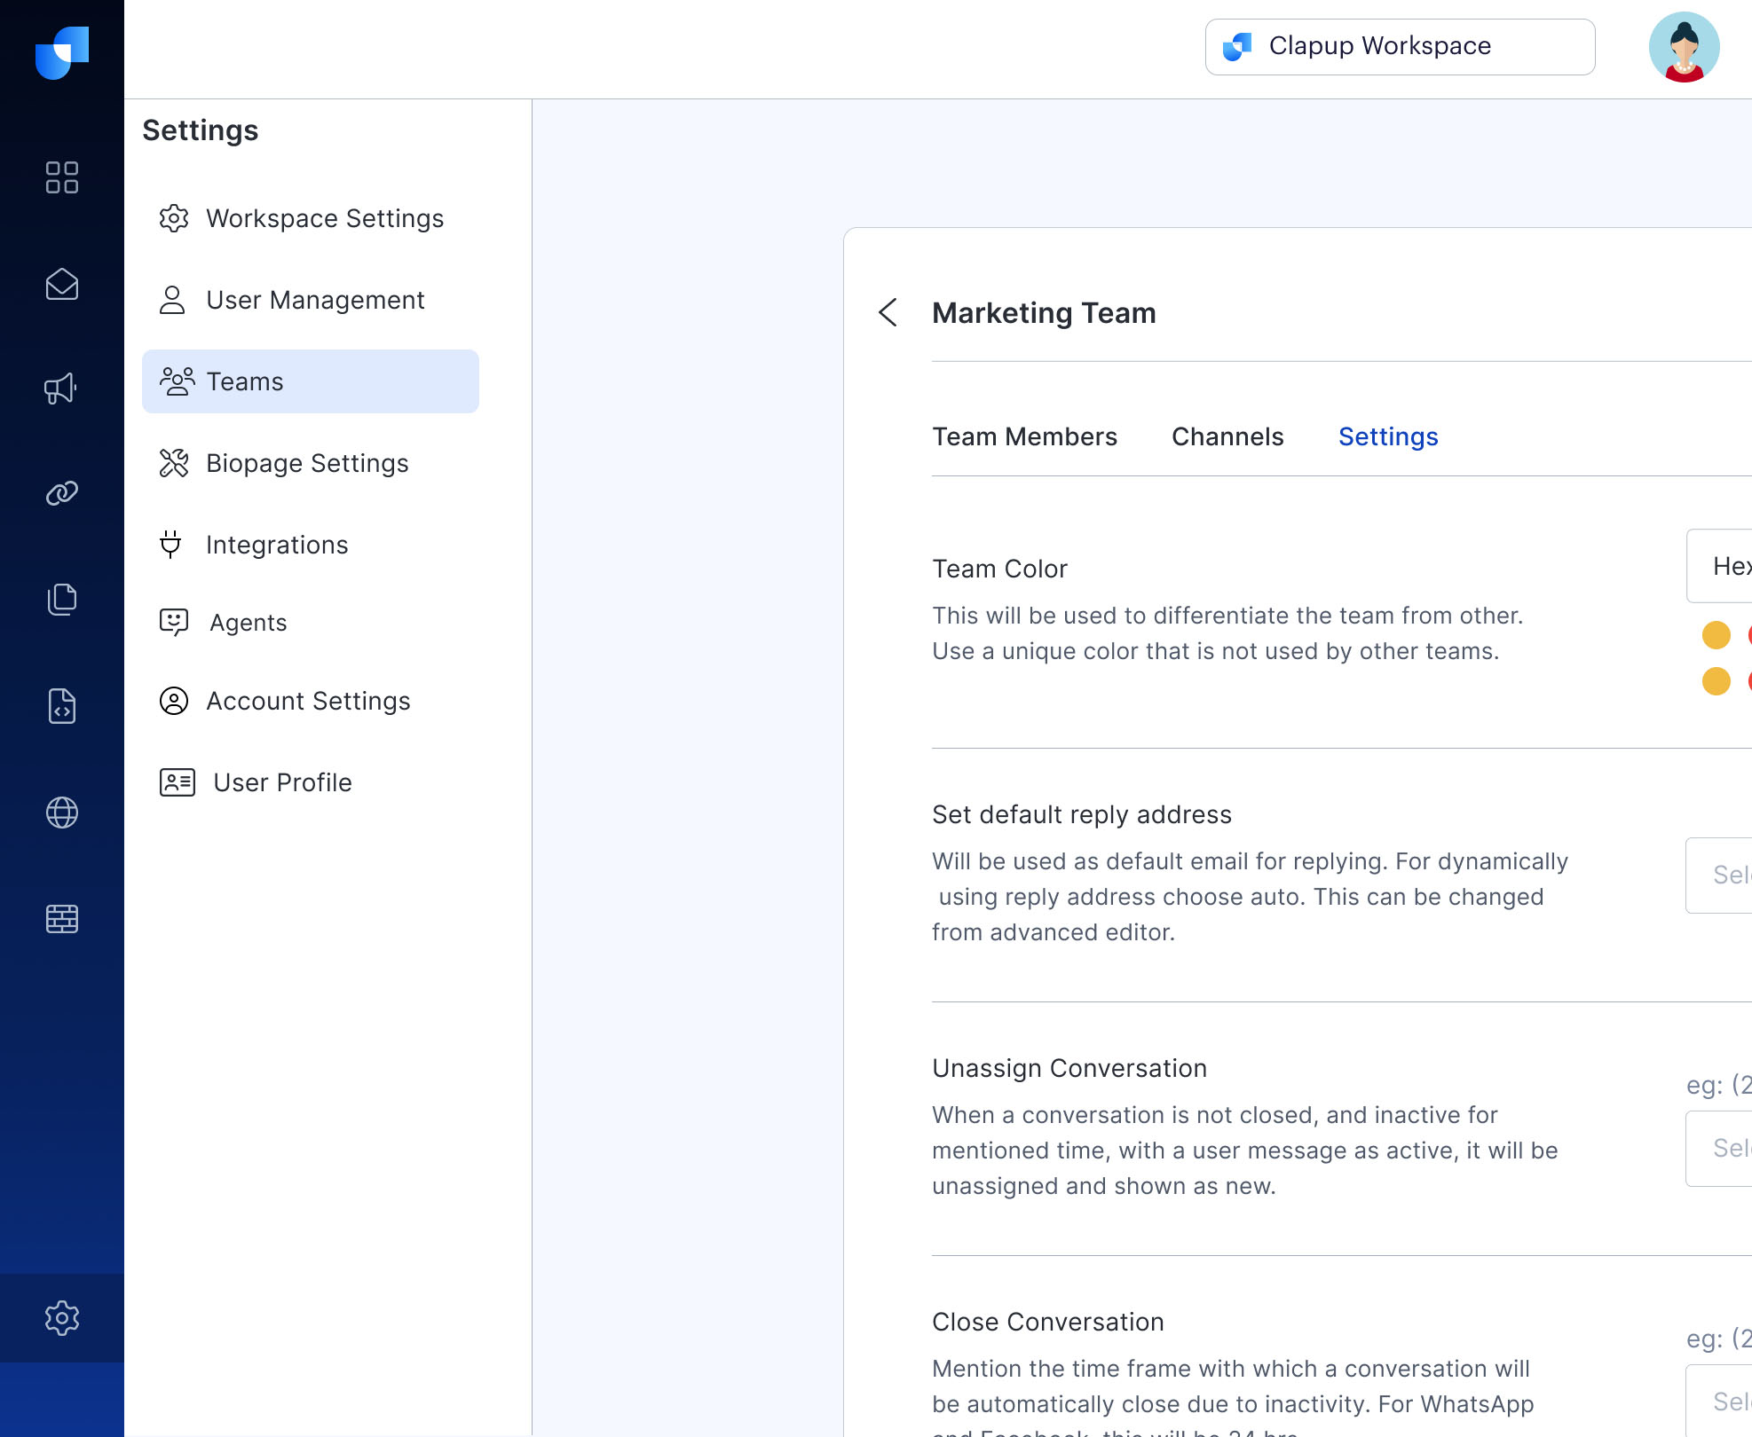
Task: Click the user avatar at top right
Action: coord(1684,47)
